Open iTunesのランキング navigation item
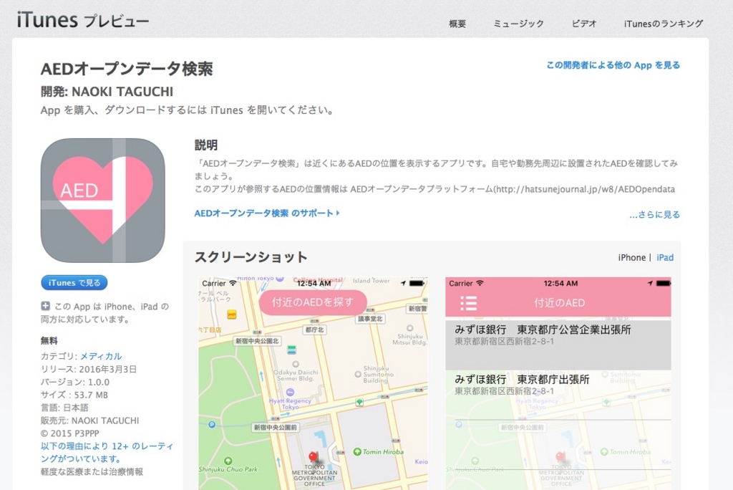 664,24
